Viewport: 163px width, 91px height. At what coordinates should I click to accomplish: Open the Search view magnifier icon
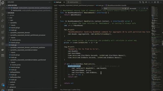pyautogui.click(x=3, y=9)
